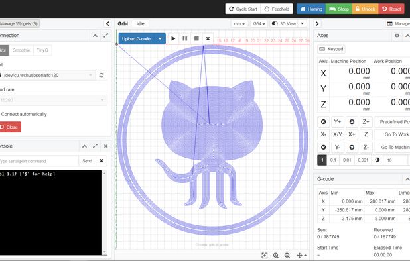Click Upload G-code button
The height and width of the screenshot is (261, 410).
tap(136, 39)
